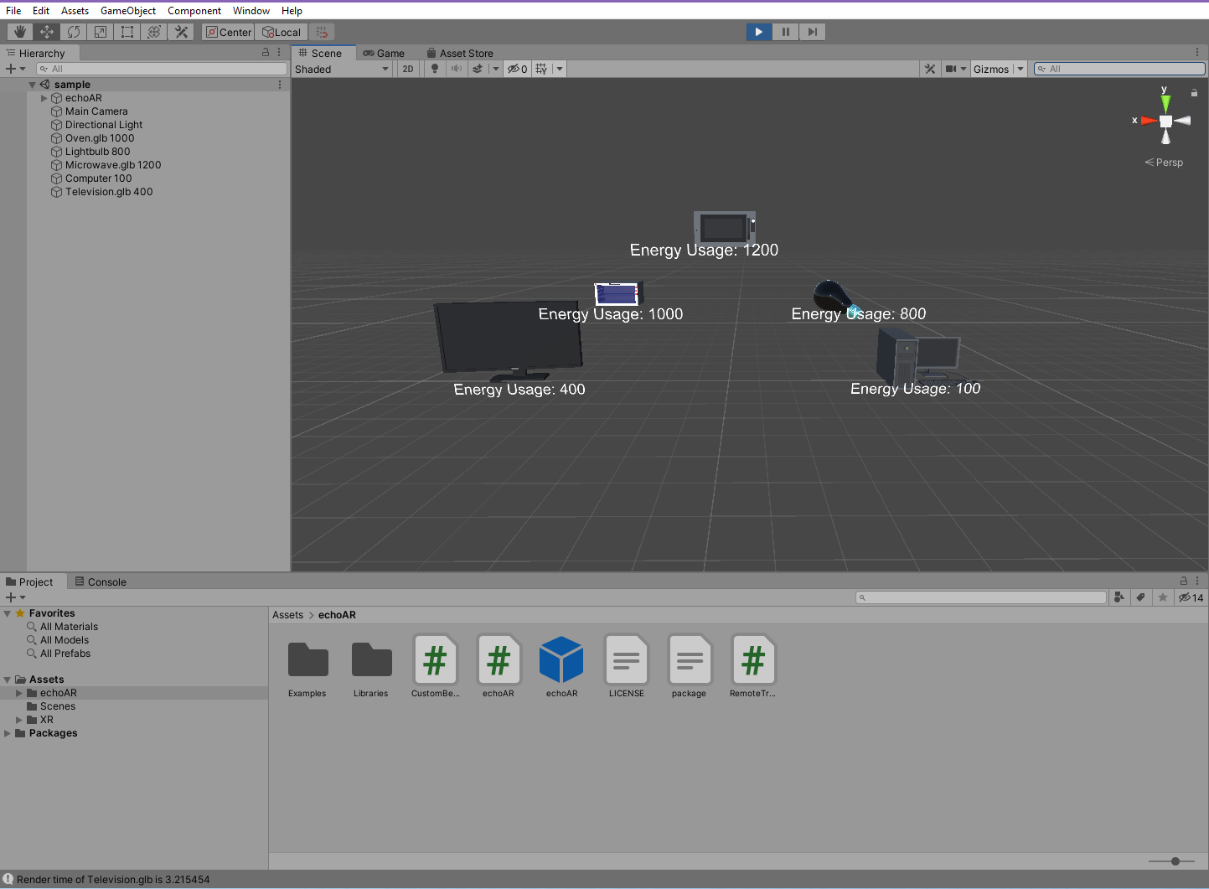
Task: Select Microwave.glb 1200 in Hierarchy
Action: point(113,165)
